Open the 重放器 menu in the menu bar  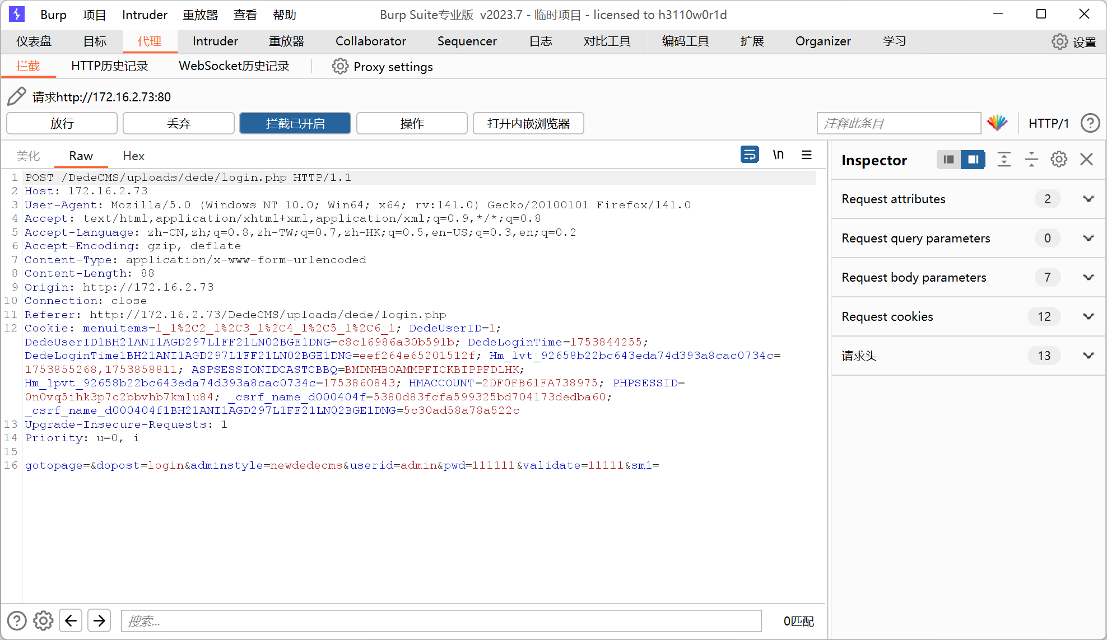coord(201,15)
